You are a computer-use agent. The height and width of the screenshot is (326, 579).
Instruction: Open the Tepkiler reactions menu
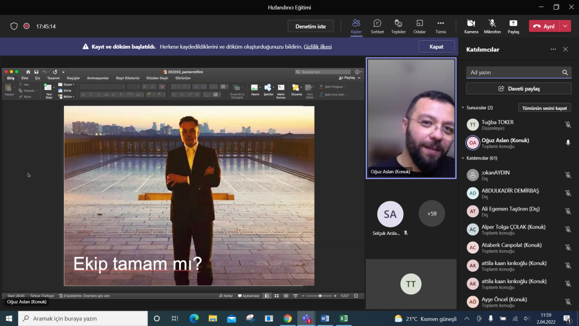pyautogui.click(x=398, y=25)
